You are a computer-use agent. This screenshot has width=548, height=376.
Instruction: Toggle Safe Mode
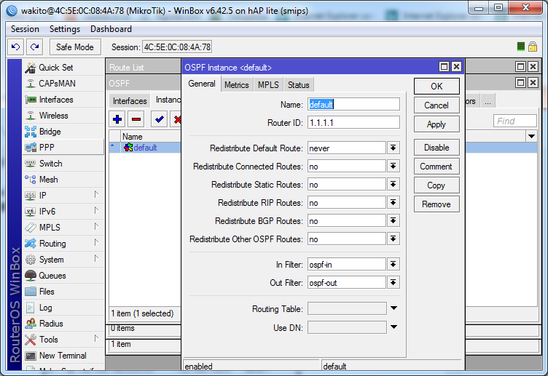[x=75, y=47]
